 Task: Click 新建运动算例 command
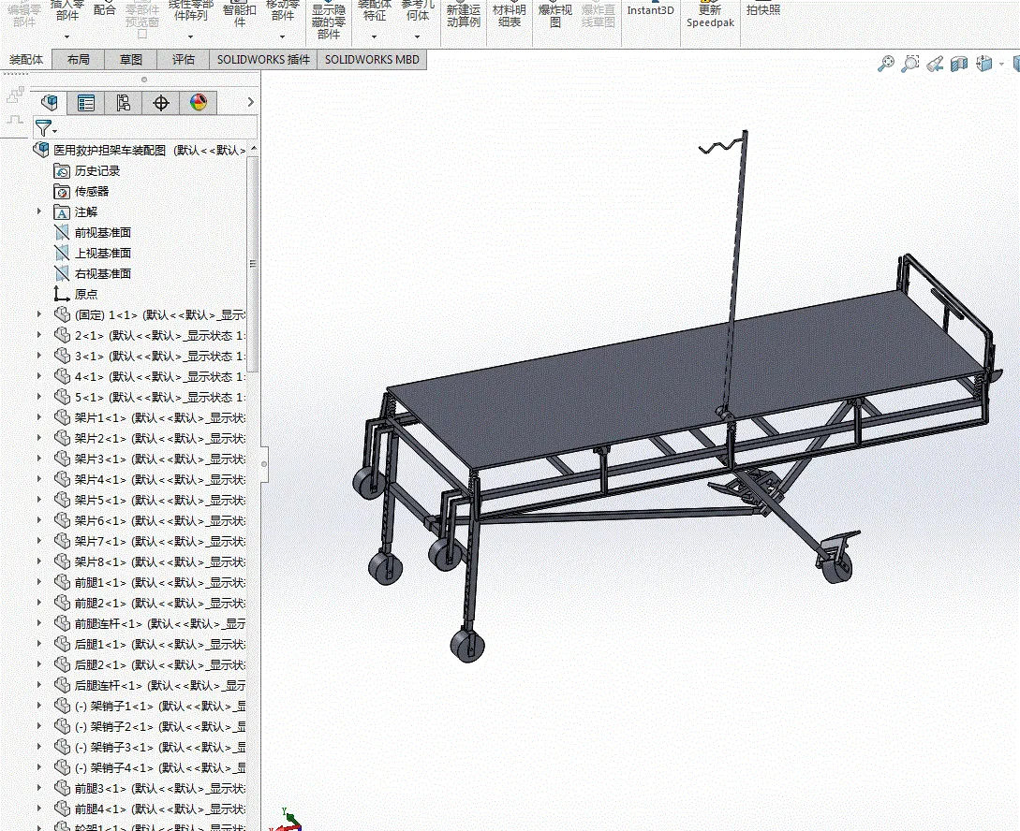coord(463,14)
